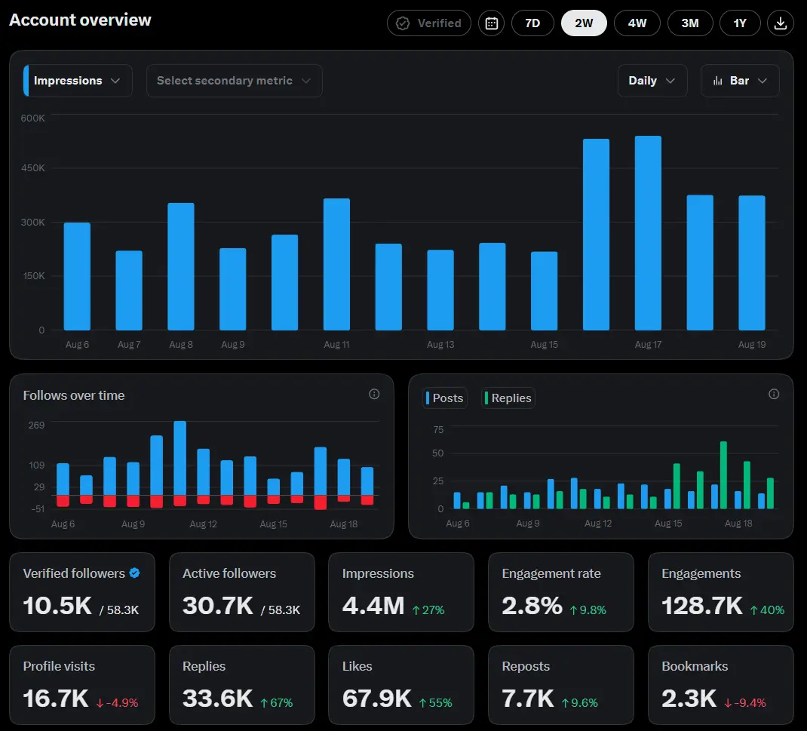807x731 pixels.
Task: Click the Aug 17 impressions bar
Action: coord(648,233)
